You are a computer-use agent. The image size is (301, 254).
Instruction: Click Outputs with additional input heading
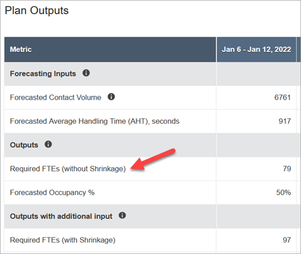(61, 217)
